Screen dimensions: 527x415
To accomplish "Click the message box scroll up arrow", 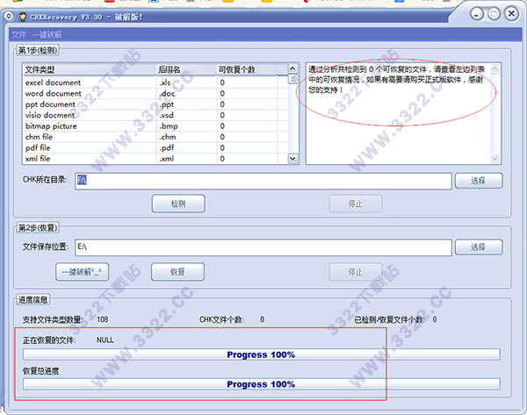I will coord(495,68).
